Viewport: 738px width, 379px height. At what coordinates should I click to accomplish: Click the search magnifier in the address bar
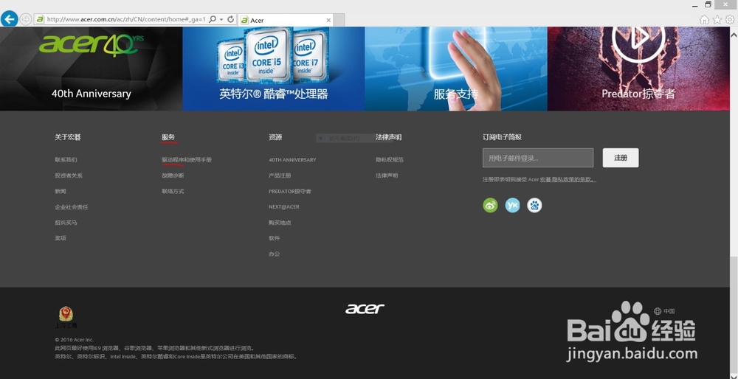[213, 19]
